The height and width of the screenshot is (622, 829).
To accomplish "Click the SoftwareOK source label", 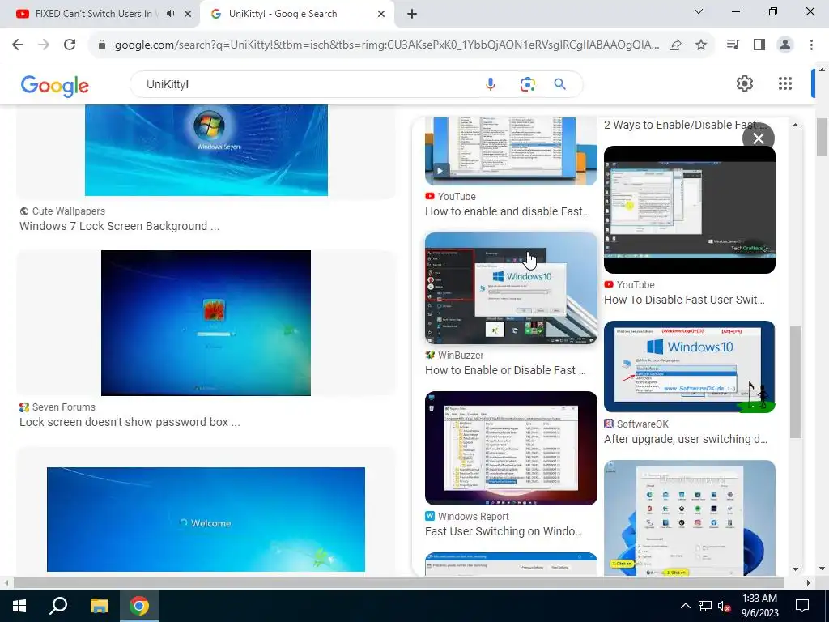I will coord(642,424).
